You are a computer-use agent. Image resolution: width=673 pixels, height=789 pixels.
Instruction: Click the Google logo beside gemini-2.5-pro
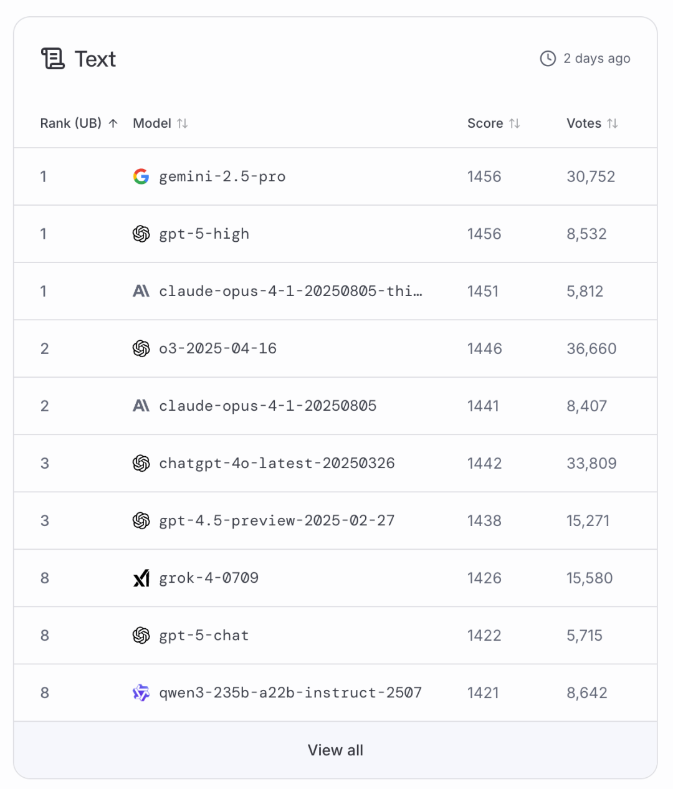pyautogui.click(x=141, y=176)
